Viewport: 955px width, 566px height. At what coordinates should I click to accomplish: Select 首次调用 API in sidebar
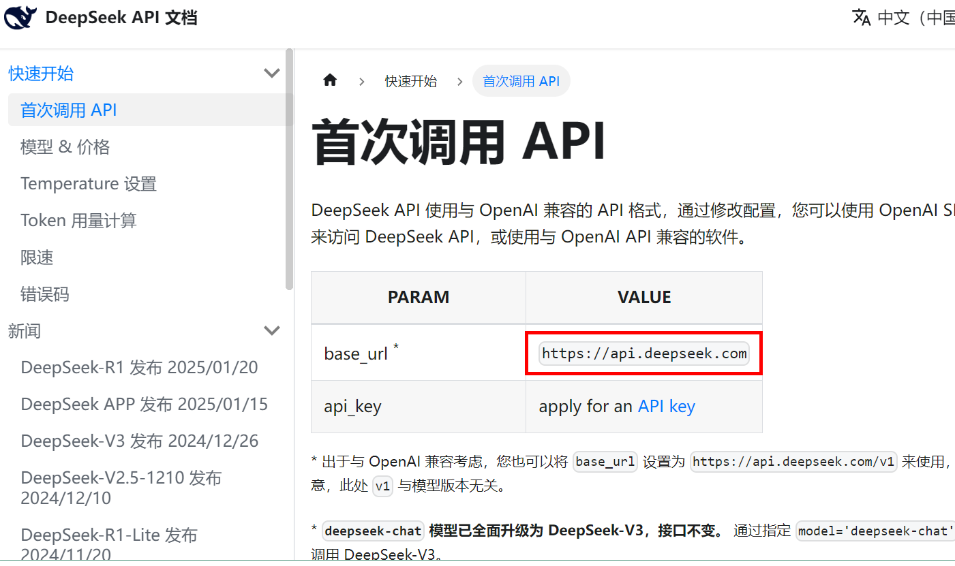pyautogui.click(x=69, y=110)
